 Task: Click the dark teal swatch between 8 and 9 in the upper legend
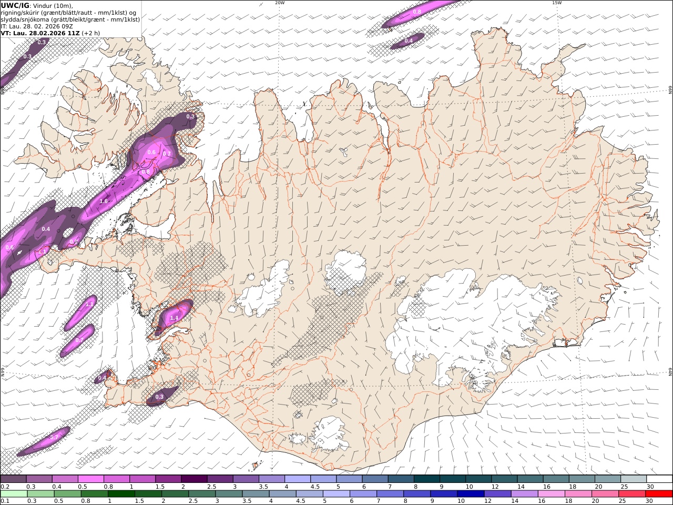427,479
